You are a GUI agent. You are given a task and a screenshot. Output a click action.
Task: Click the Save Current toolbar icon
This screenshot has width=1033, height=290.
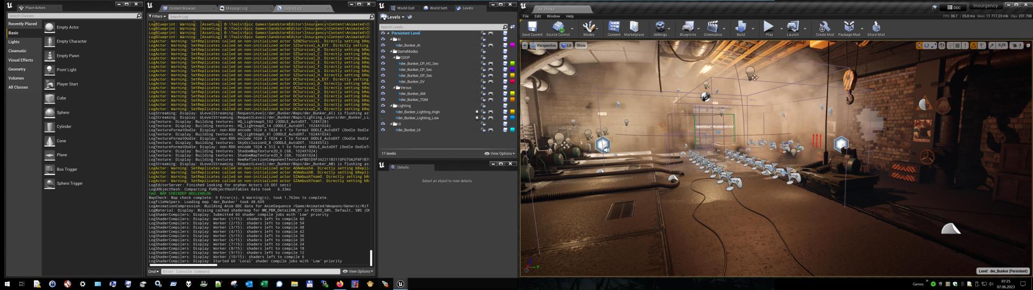click(x=532, y=28)
